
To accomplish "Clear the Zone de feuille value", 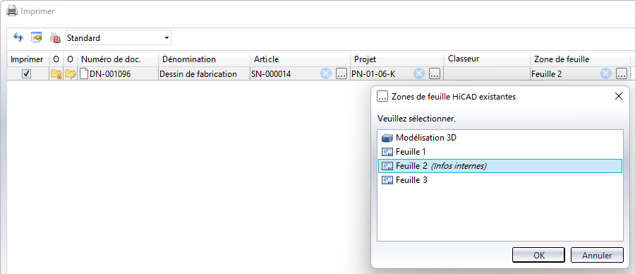I will click(x=606, y=73).
